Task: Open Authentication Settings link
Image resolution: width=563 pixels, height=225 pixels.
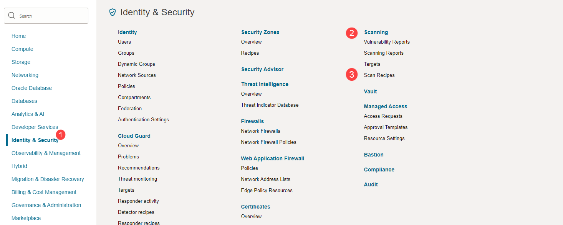Action: point(143,119)
